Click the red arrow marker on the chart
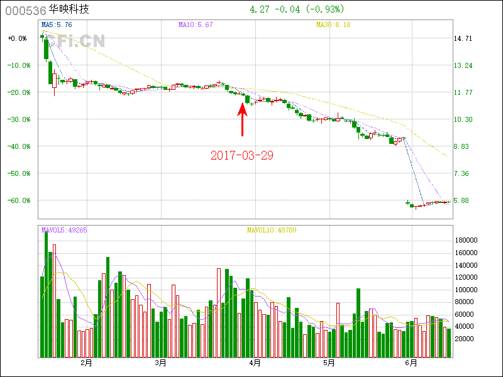 point(243,119)
